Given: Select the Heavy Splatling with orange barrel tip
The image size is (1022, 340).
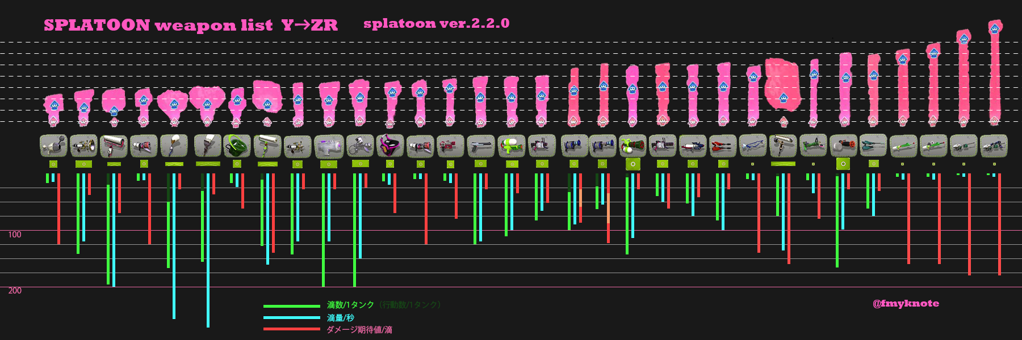Looking at the screenshot, I should tap(843, 146).
